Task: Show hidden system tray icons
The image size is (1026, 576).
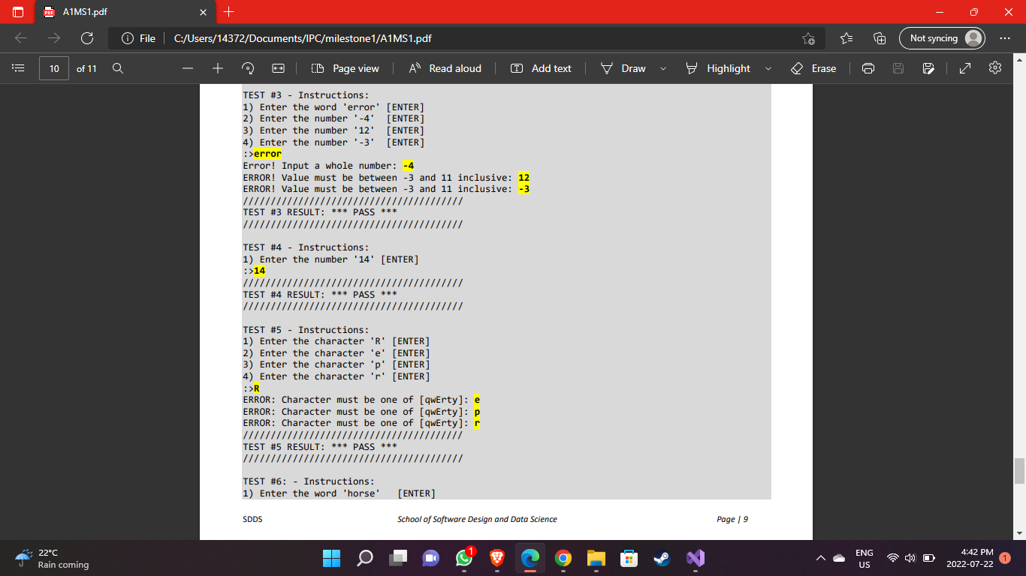Action: [820, 558]
